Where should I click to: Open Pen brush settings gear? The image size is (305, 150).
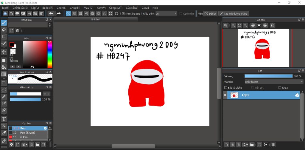tap(45, 128)
